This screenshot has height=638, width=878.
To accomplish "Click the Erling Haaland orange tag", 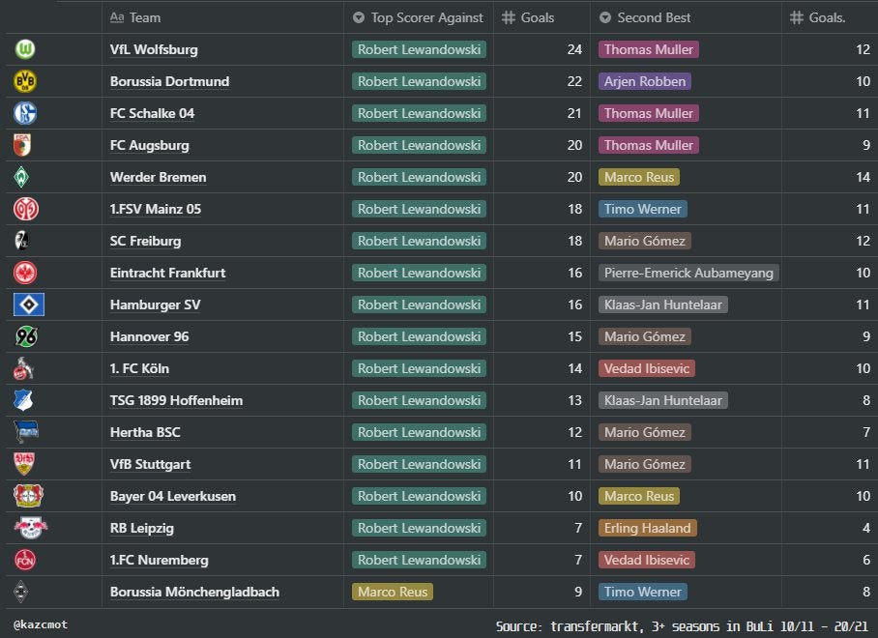I will pos(647,528).
